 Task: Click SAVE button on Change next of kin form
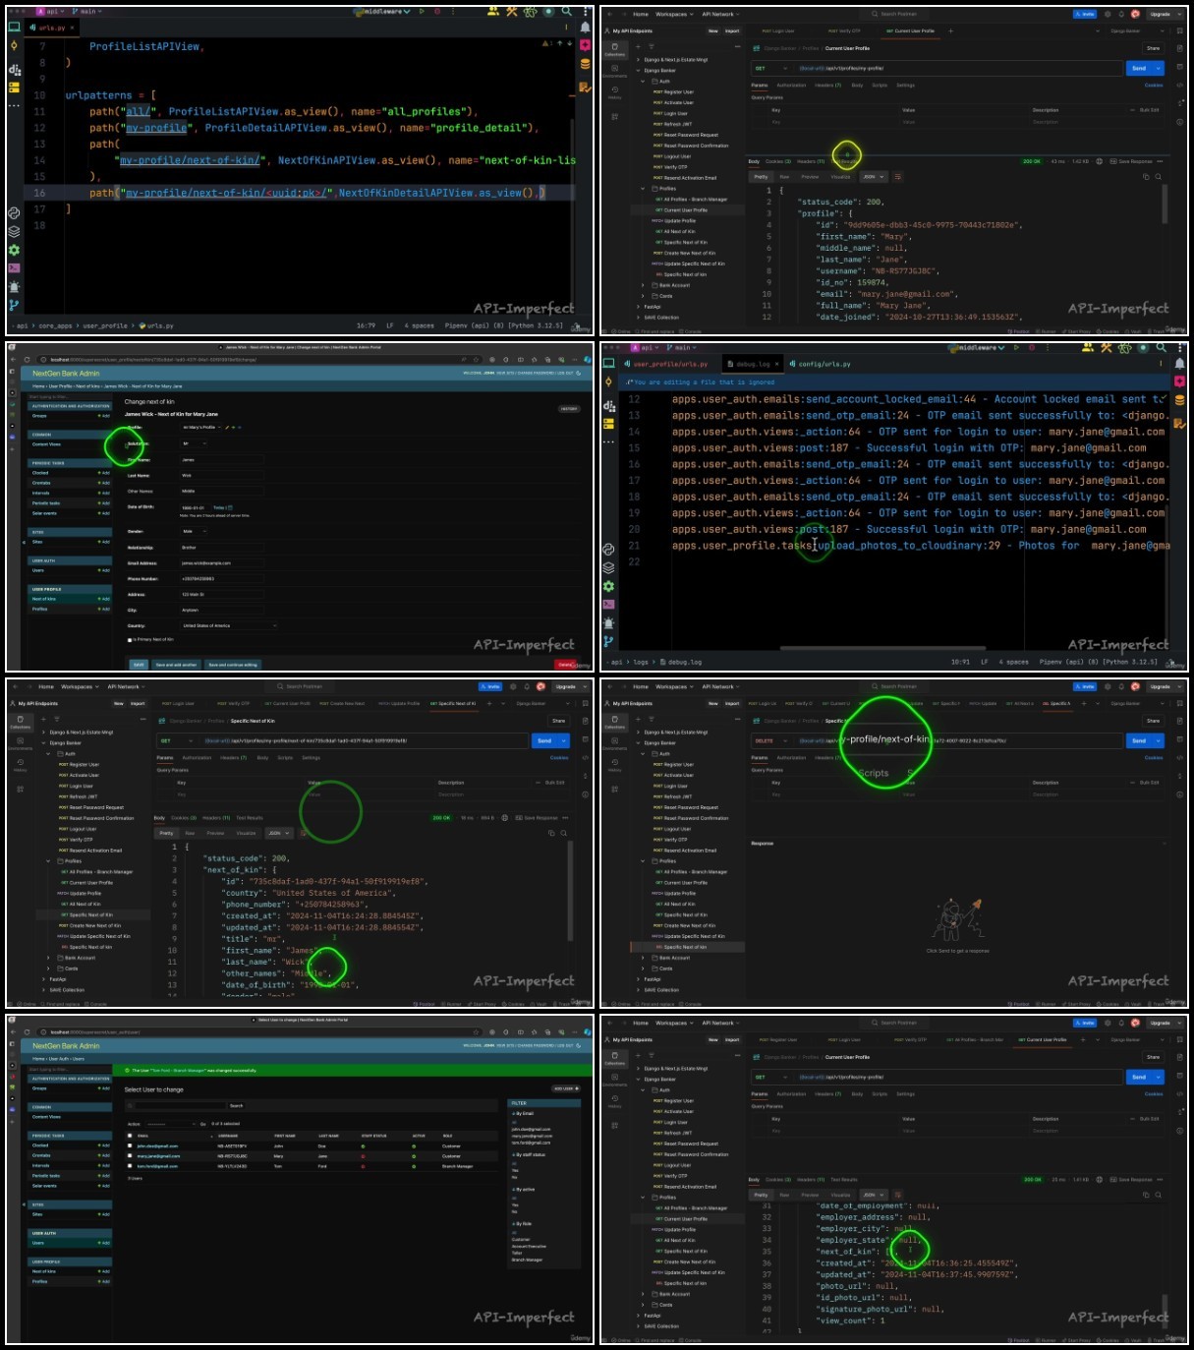pos(139,665)
